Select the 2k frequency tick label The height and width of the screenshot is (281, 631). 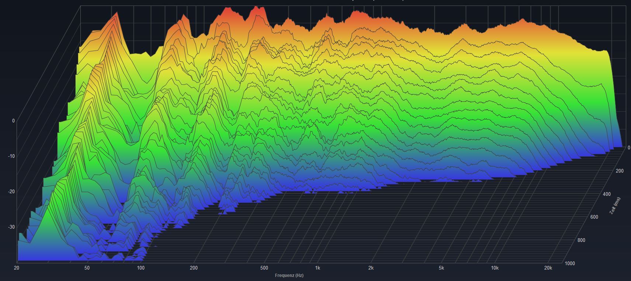pyautogui.click(x=371, y=268)
